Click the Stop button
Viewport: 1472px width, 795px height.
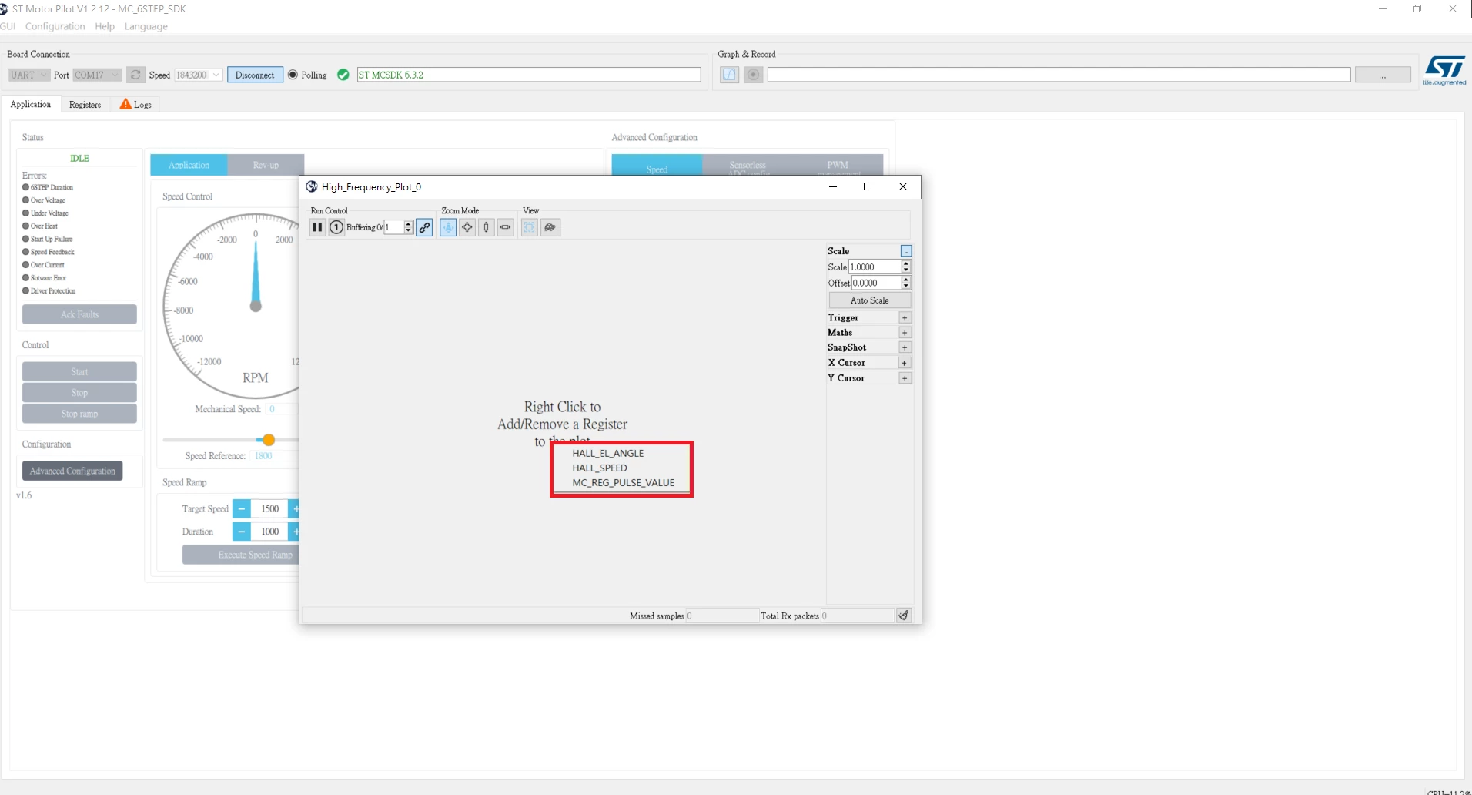tap(79, 393)
